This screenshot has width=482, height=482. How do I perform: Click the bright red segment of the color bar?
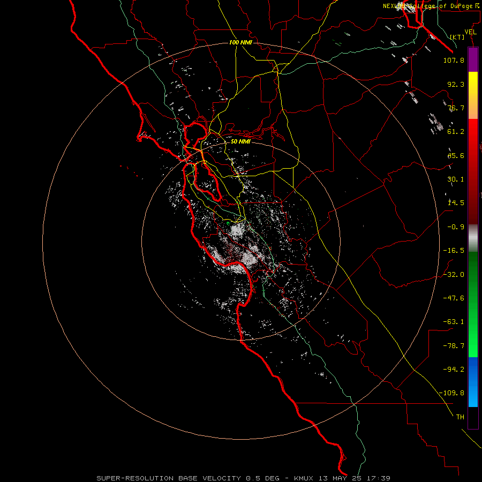(473, 132)
